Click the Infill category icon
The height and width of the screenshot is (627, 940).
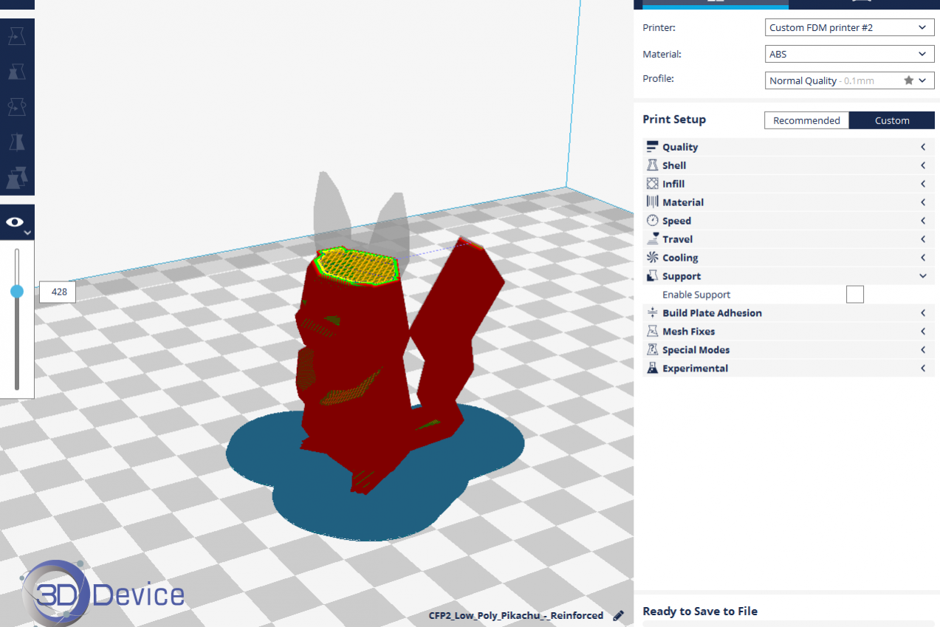(x=652, y=184)
